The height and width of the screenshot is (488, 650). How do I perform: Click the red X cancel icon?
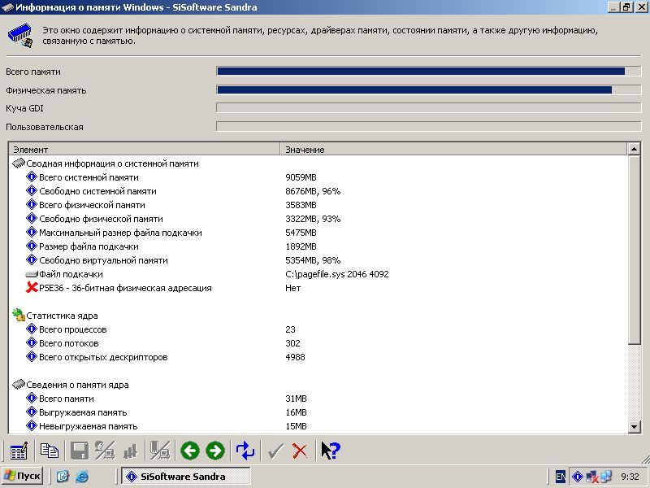(x=300, y=451)
